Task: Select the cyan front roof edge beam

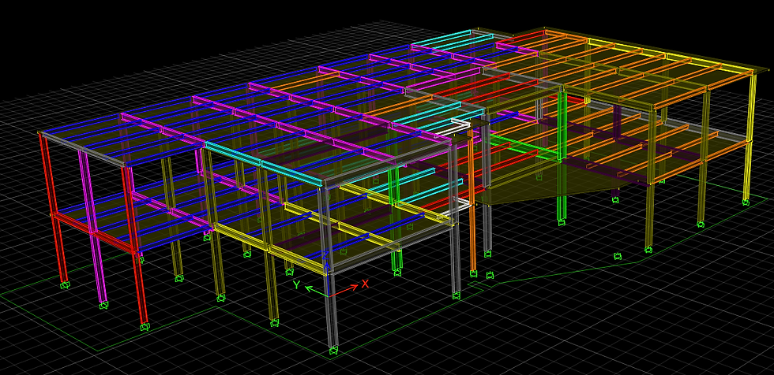Action: pyautogui.click(x=263, y=165)
